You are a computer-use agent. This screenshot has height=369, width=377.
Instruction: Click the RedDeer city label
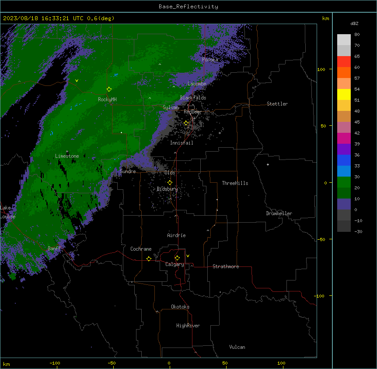coord(192,112)
